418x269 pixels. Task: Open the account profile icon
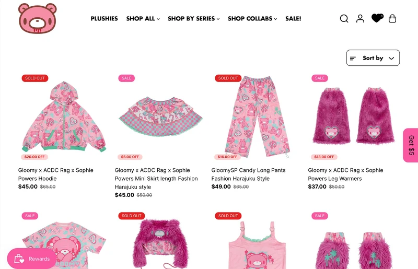[x=360, y=18]
